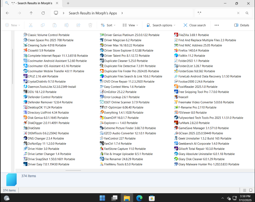255x202 pixels.
Task: Close the Search Results tab
Action: click(x=57, y=3)
